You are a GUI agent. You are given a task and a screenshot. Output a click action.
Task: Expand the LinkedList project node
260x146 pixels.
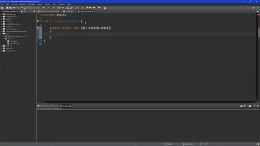tap(2, 26)
